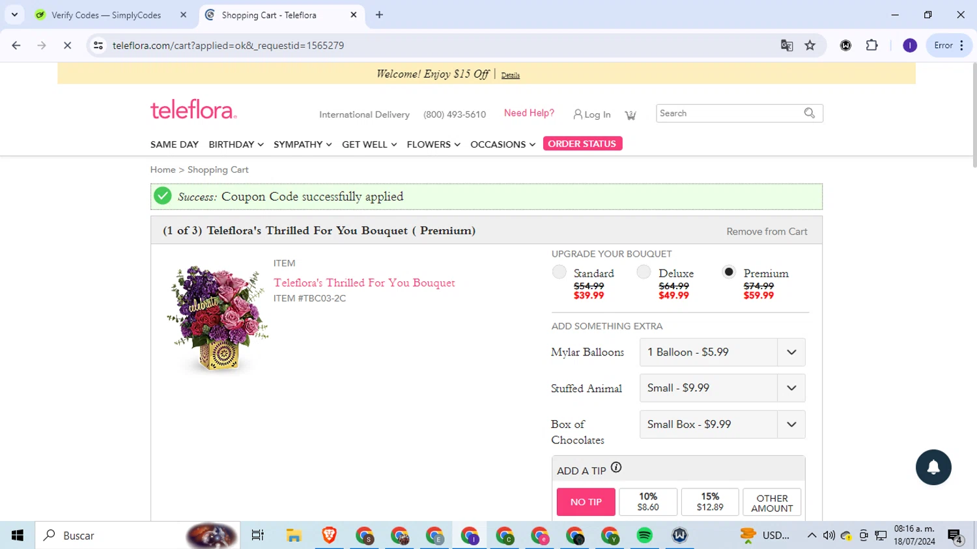Open the Mylar Balloons dropdown
The image size is (977, 549).
tap(722, 352)
